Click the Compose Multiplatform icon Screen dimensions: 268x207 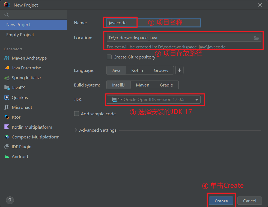click(x=7, y=137)
